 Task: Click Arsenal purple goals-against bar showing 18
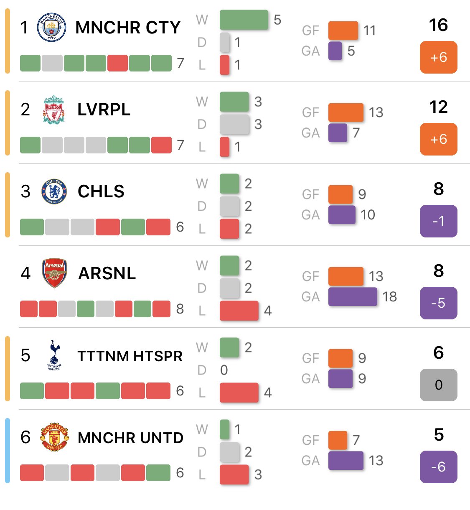coord(353,297)
